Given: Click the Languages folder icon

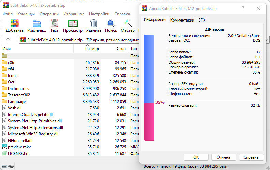Looking at the screenshot, I should [x=4, y=101].
